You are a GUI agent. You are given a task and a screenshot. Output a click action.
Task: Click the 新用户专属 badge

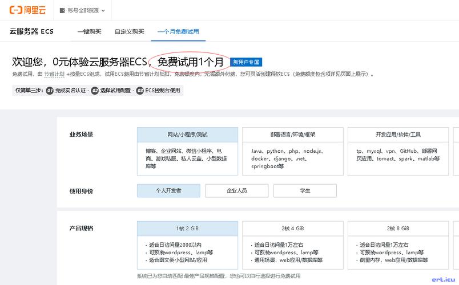click(246, 62)
